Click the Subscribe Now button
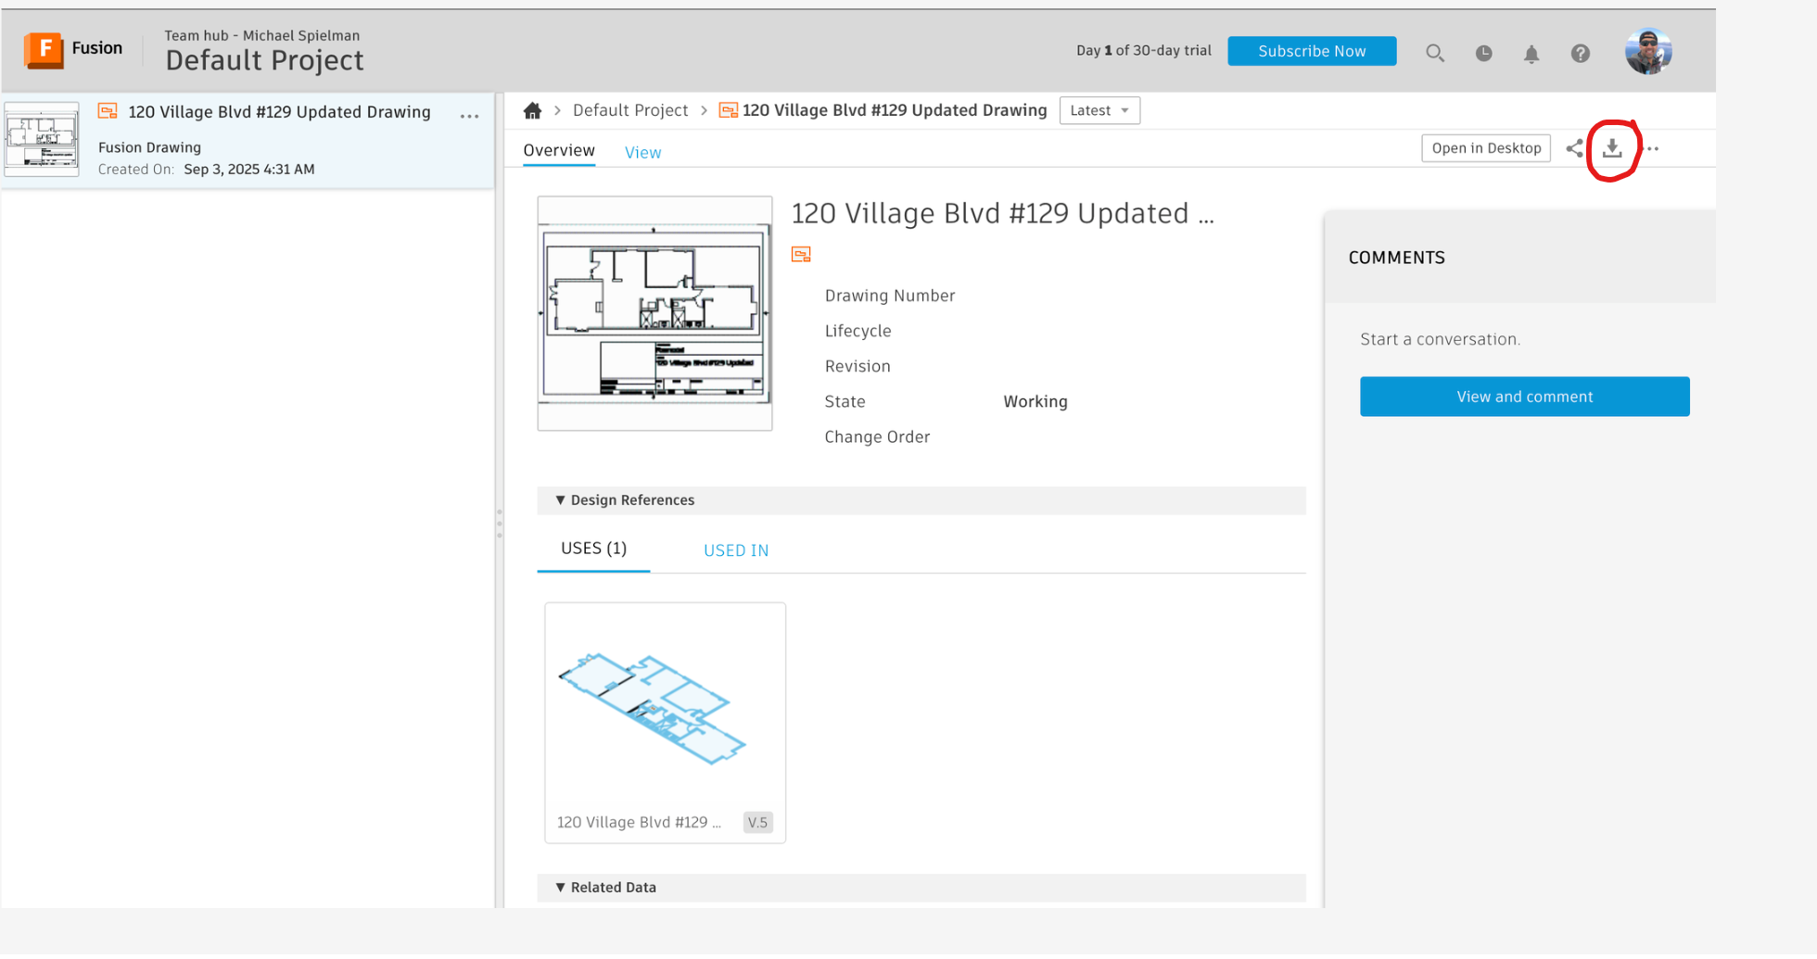This screenshot has height=959, width=1817. pos(1312,51)
